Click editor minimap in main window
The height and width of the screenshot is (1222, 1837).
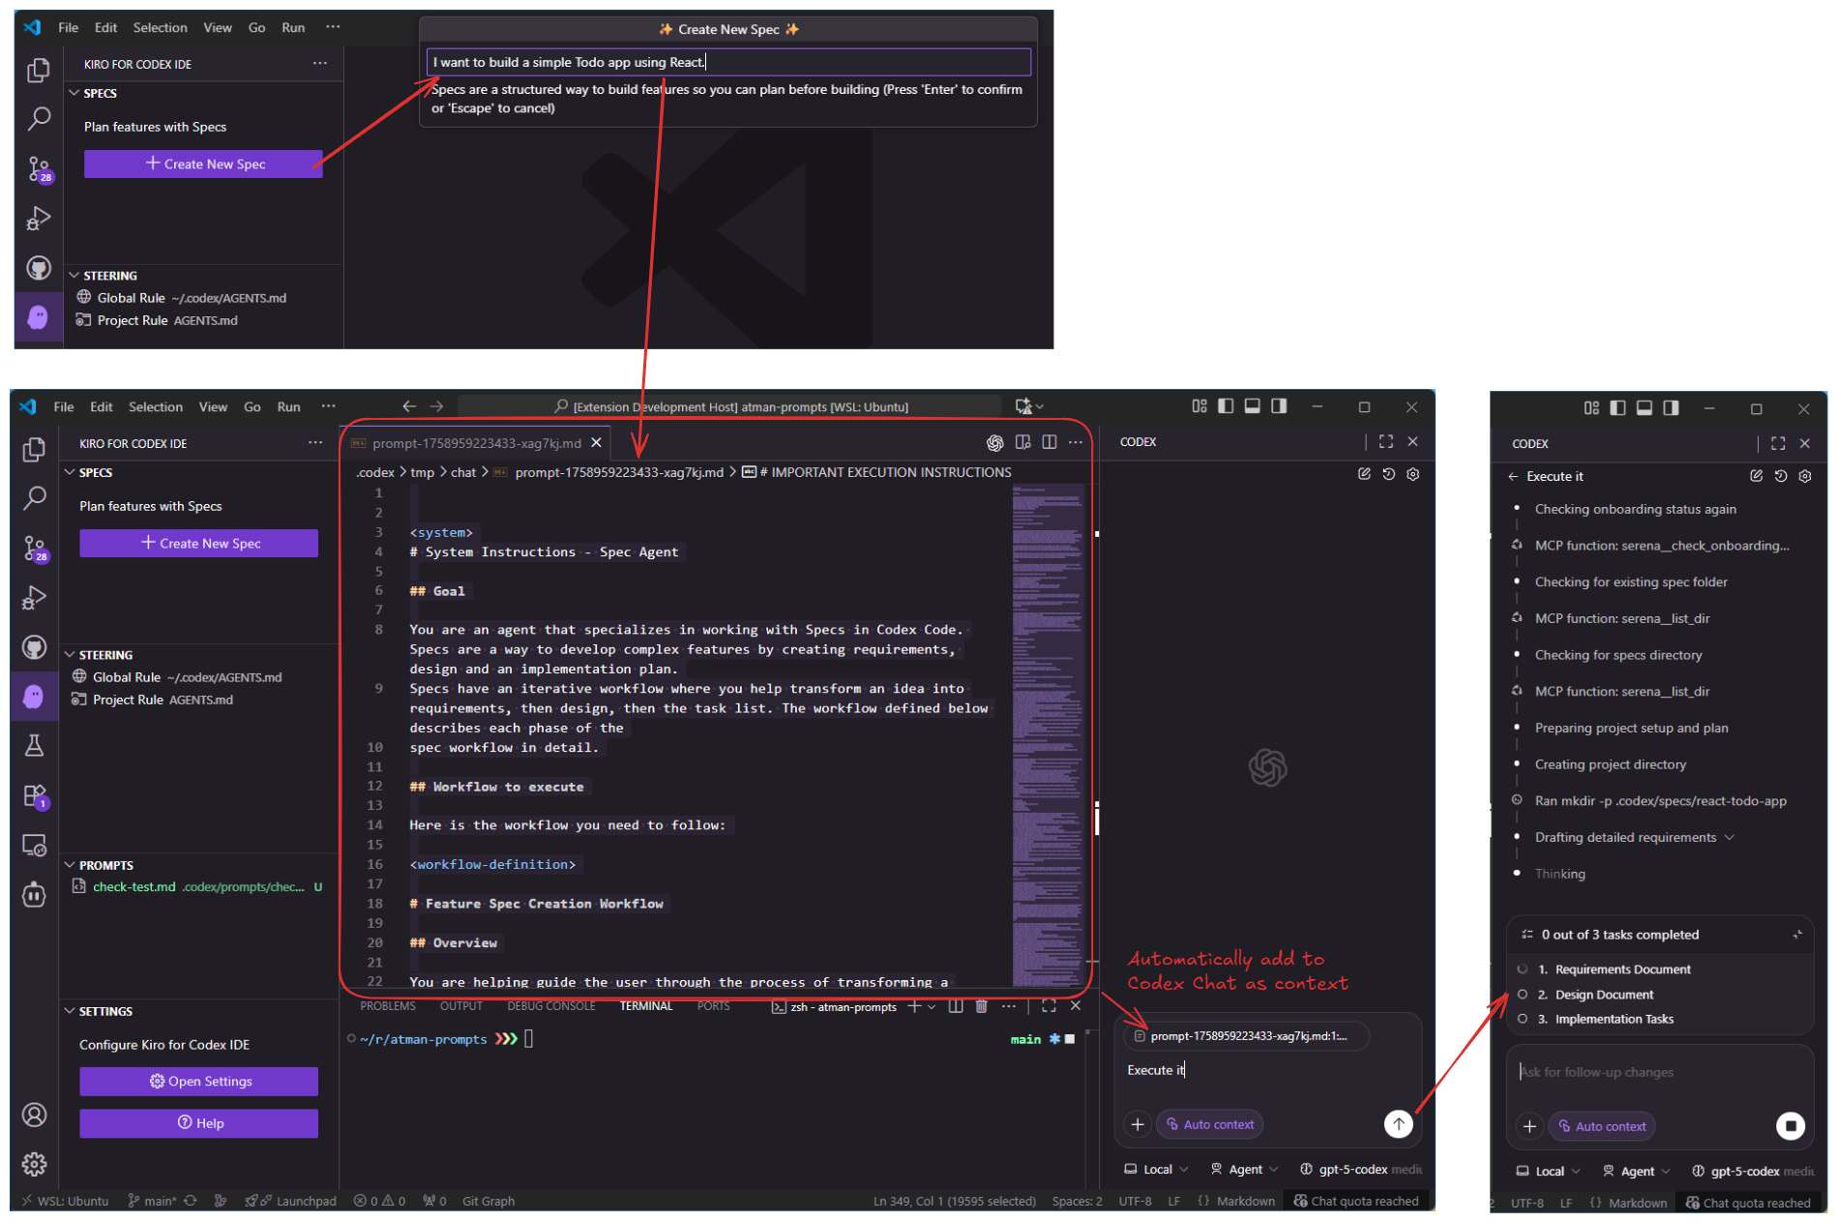(x=1047, y=735)
